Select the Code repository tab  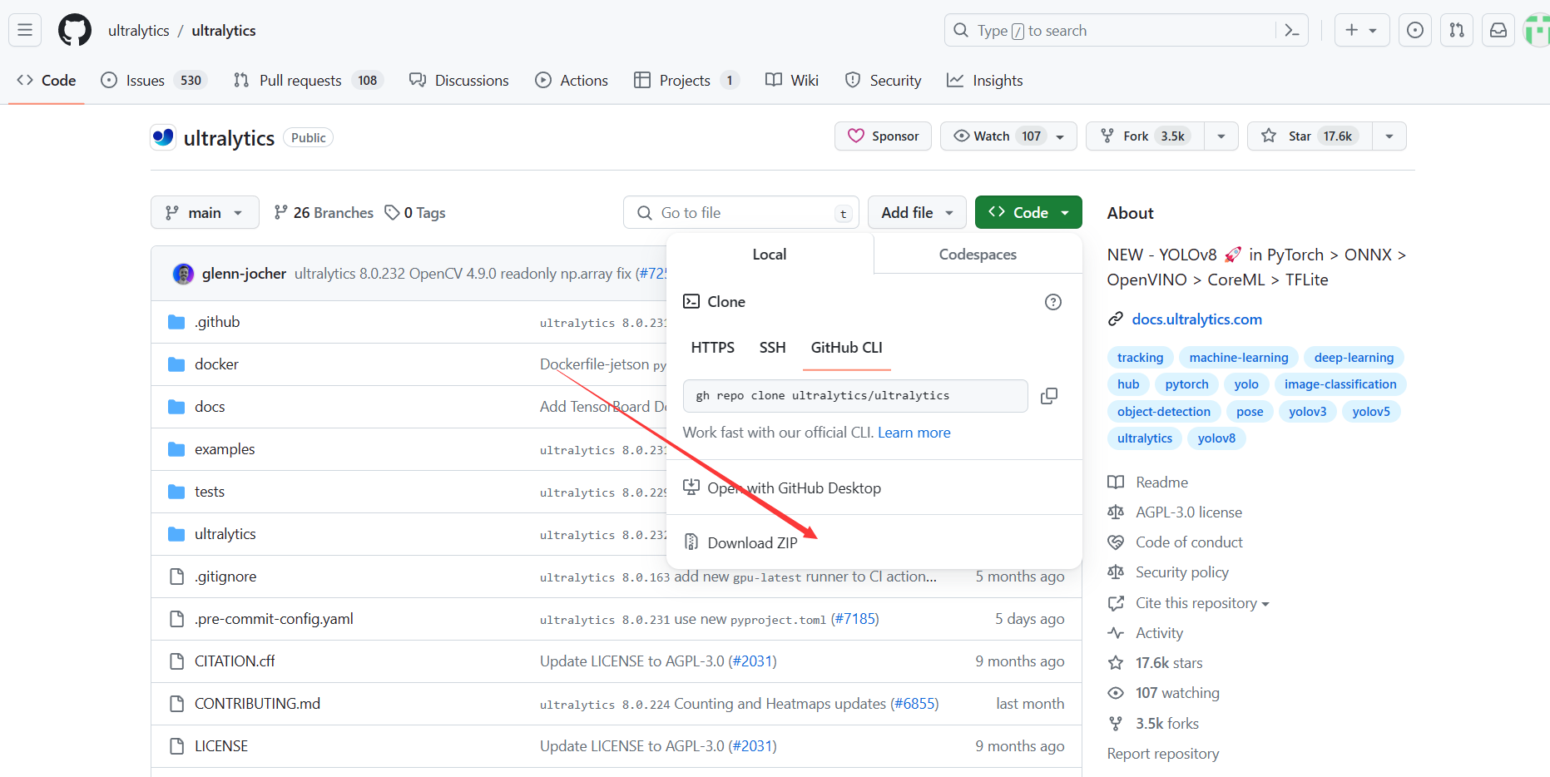(x=47, y=81)
